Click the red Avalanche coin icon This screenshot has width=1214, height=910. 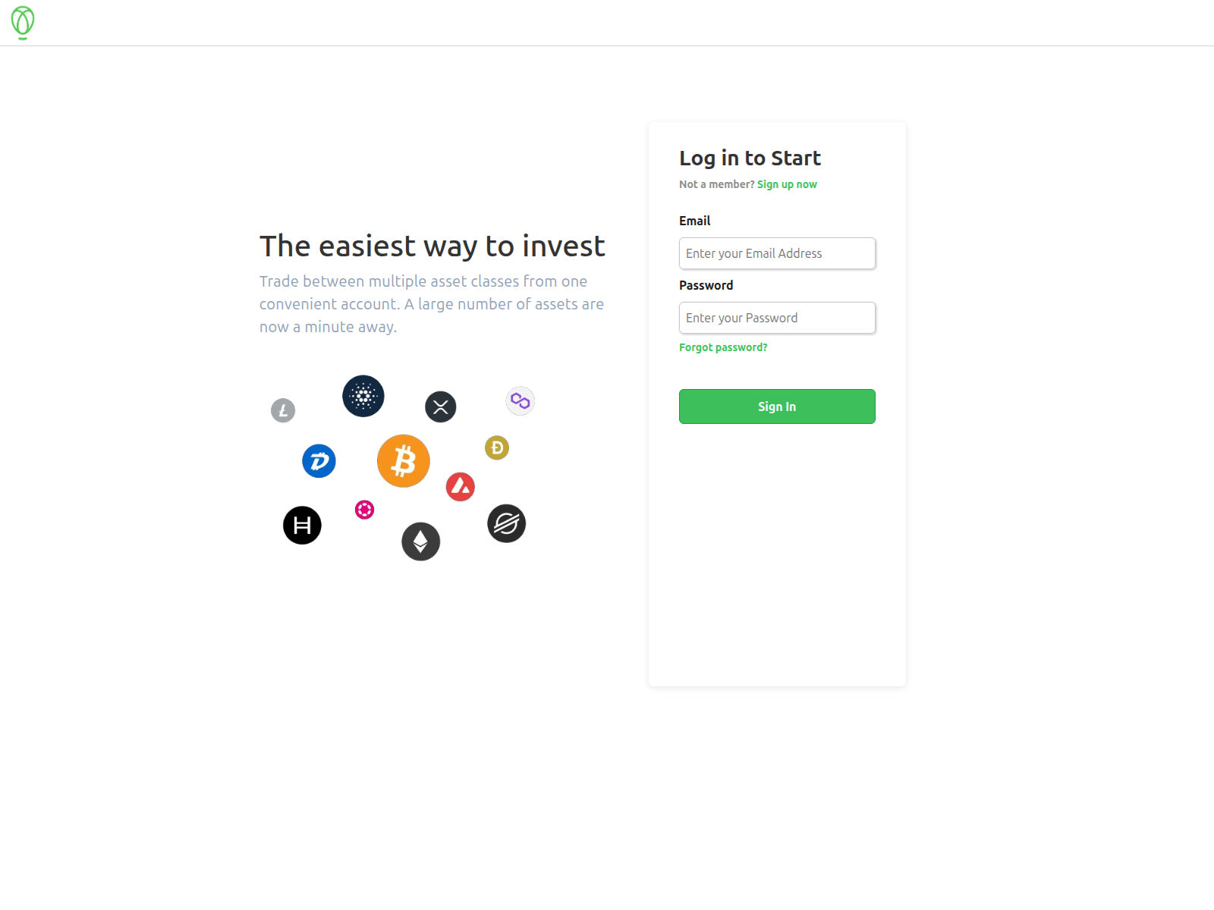click(461, 487)
